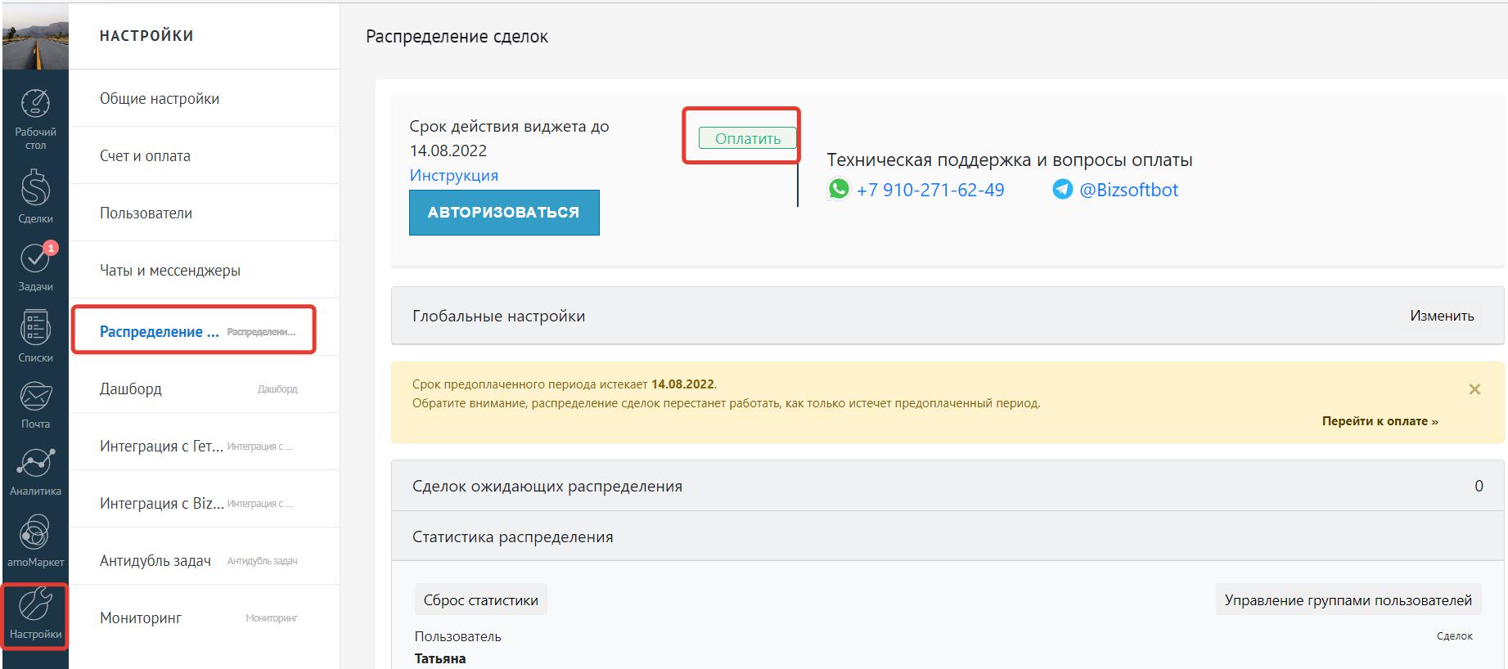Click Изменить in Глобальные настройки

pyautogui.click(x=1442, y=316)
